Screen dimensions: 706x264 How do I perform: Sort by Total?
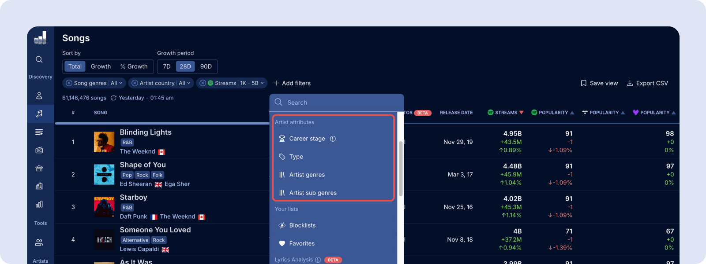75,66
